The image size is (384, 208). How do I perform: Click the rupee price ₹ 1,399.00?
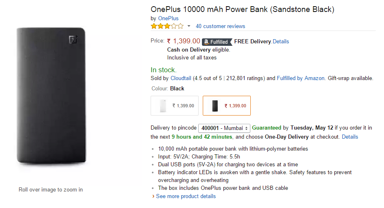point(184,41)
